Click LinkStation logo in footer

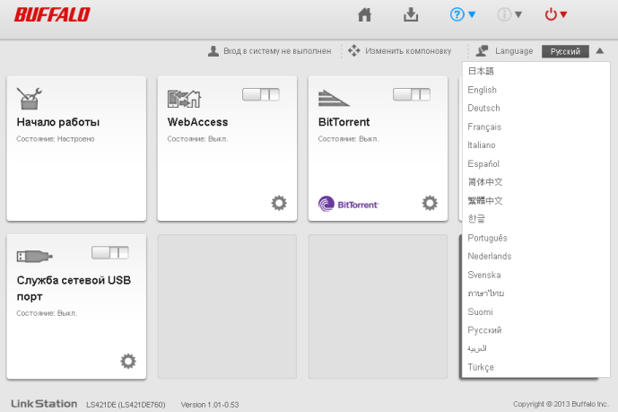point(44,404)
